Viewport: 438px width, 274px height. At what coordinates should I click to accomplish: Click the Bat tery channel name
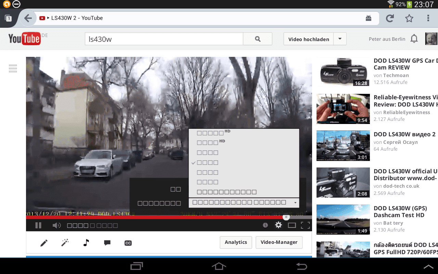coord(393,223)
